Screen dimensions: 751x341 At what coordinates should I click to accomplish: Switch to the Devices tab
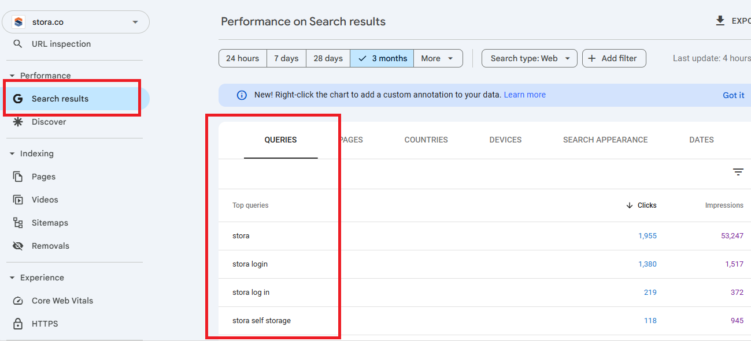point(505,140)
